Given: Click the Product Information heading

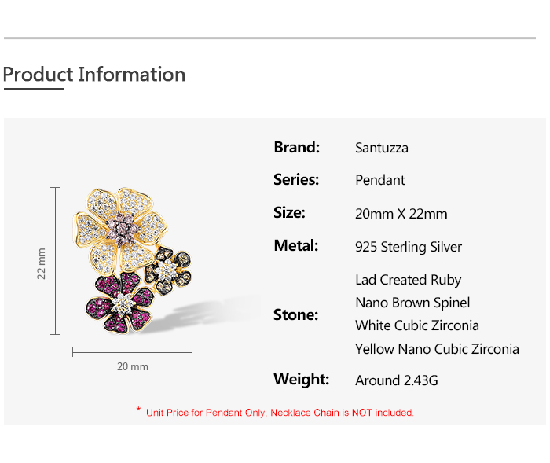Looking at the screenshot, I should tap(94, 75).
